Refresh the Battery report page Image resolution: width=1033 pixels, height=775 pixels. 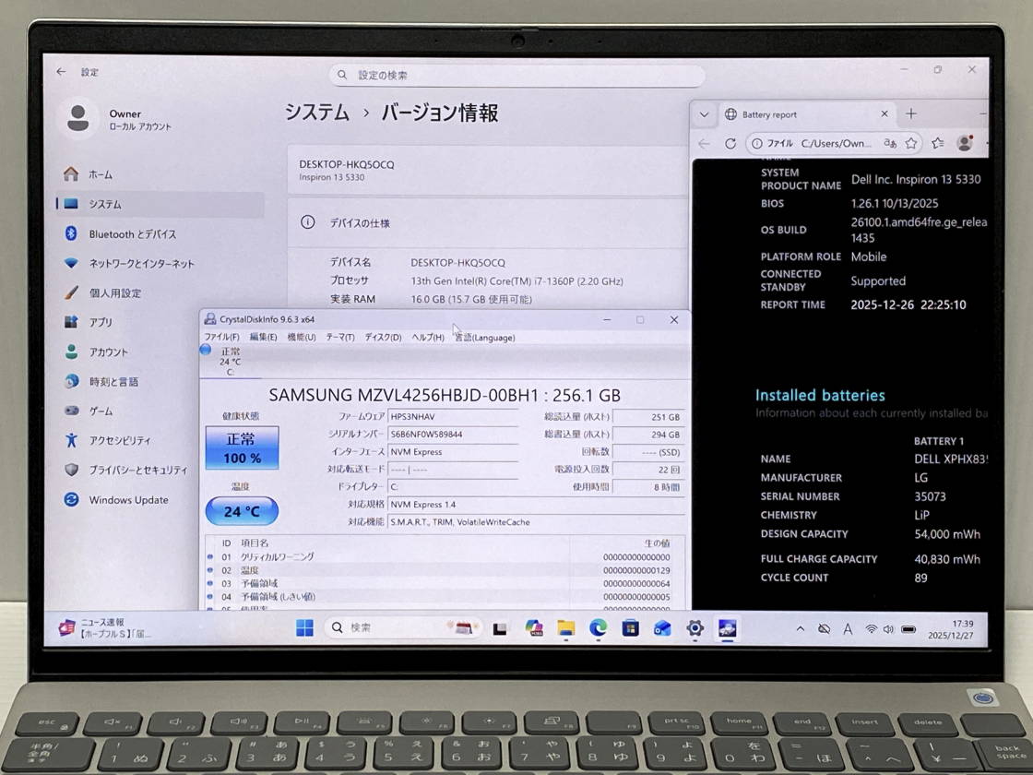(x=730, y=143)
